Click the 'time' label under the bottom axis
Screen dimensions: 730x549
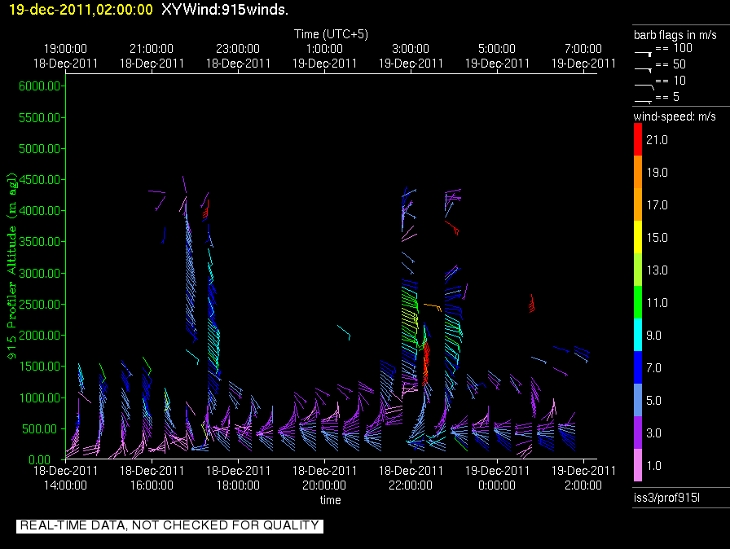pyautogui.click(x=331, y=500)
